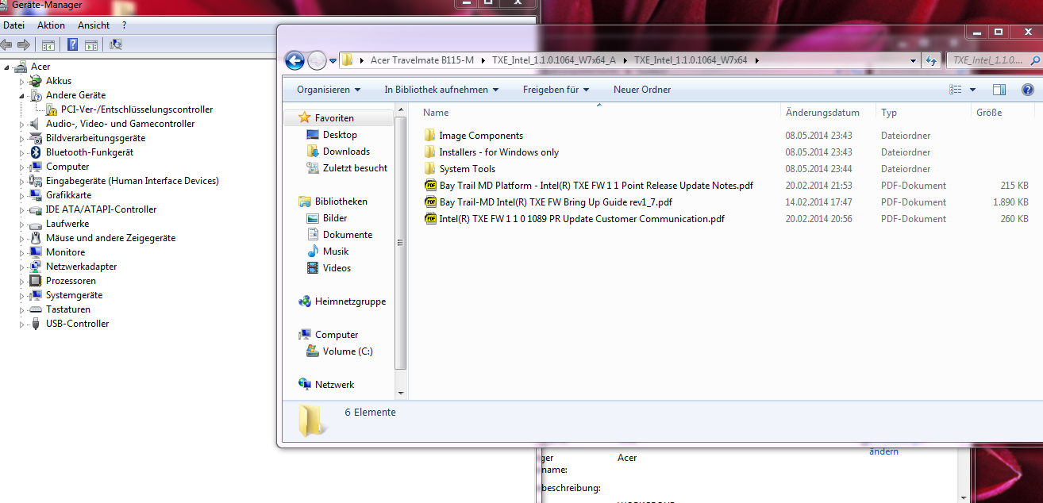Expand the Akkus device category
This screenshot has width=1043, height=503.
(22, 81)
